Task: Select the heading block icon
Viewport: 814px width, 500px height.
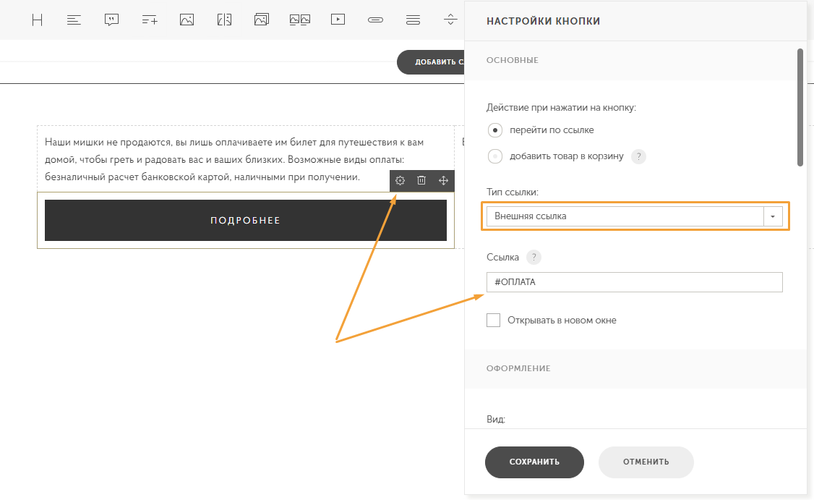Action: (37, 20)
